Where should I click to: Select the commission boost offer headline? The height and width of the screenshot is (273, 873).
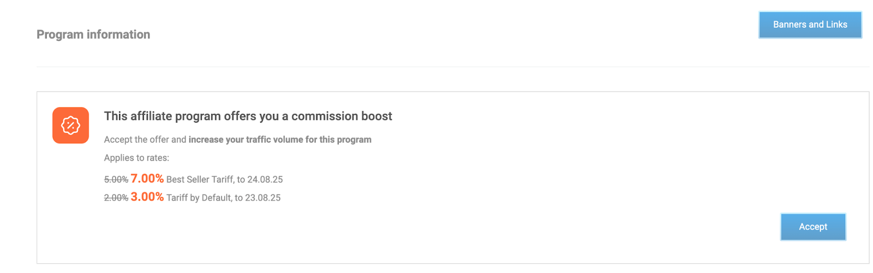click(x=248, y=116)
